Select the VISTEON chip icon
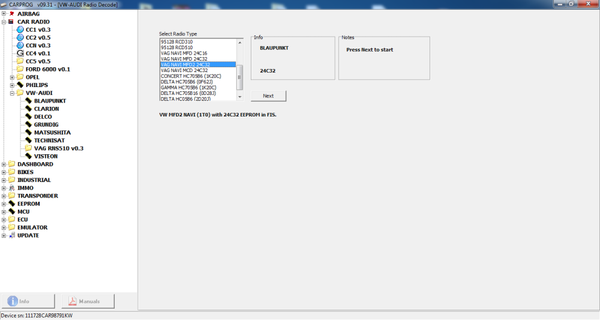Screen dimensions: 600x320 tap(29, 156)
